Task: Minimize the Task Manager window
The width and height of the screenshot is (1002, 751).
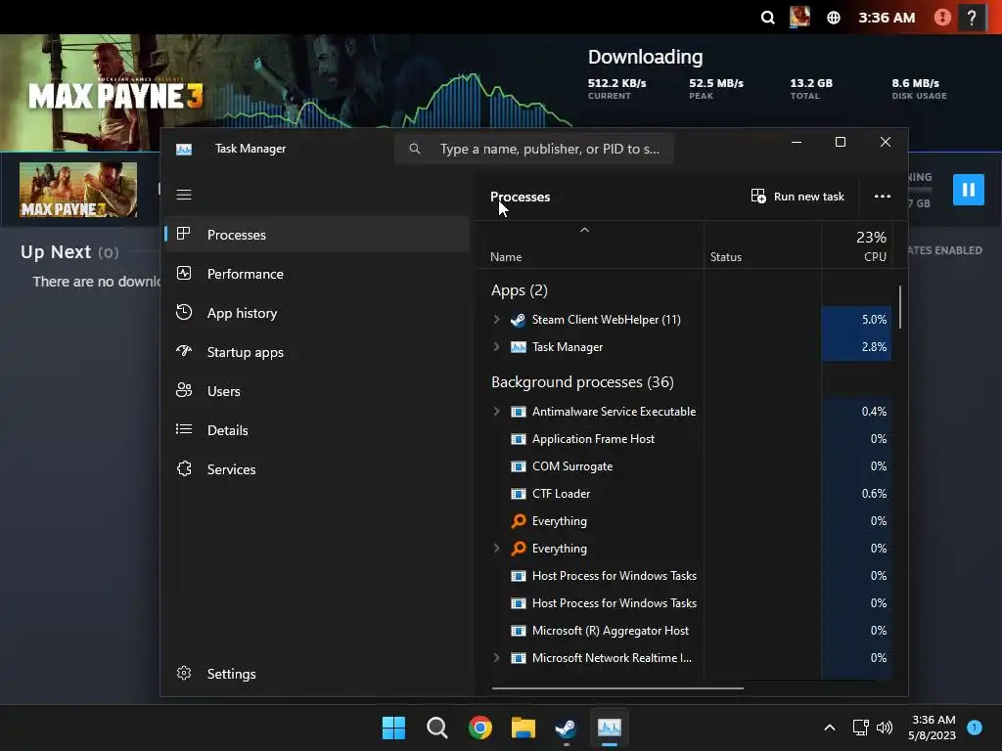Action: pos(797,142)
